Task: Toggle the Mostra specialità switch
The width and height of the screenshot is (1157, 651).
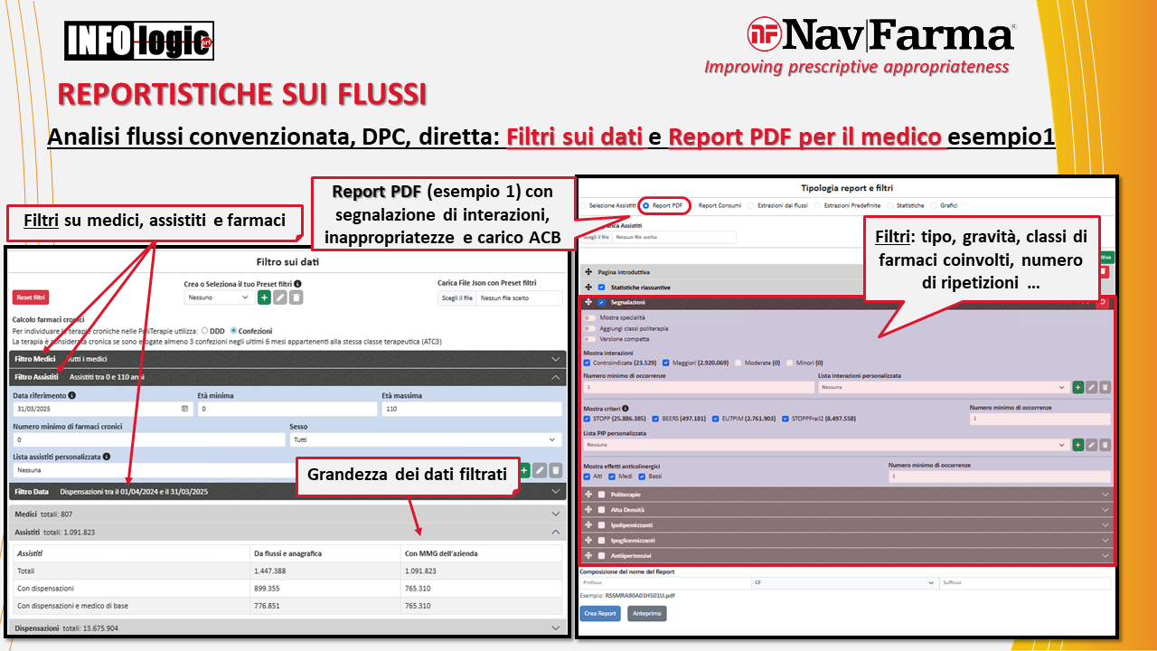Action: pos(589,317)
